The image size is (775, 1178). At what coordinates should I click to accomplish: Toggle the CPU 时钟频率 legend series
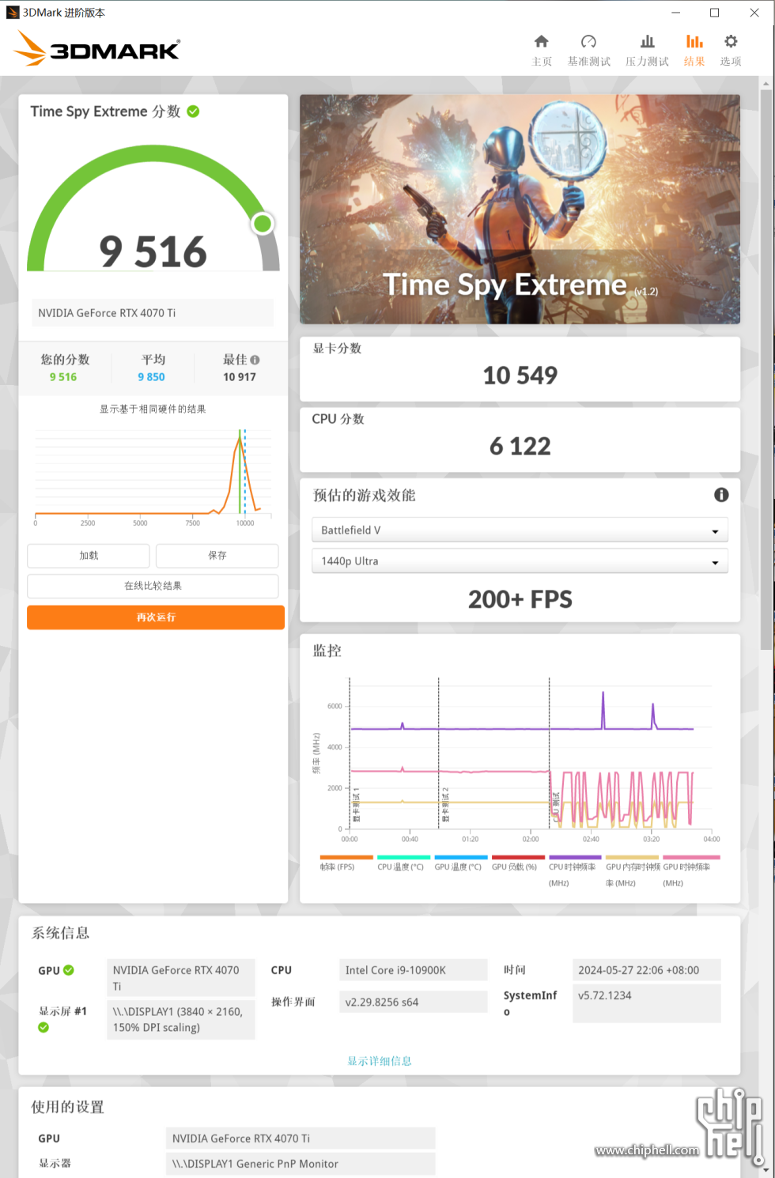point(573,870)
